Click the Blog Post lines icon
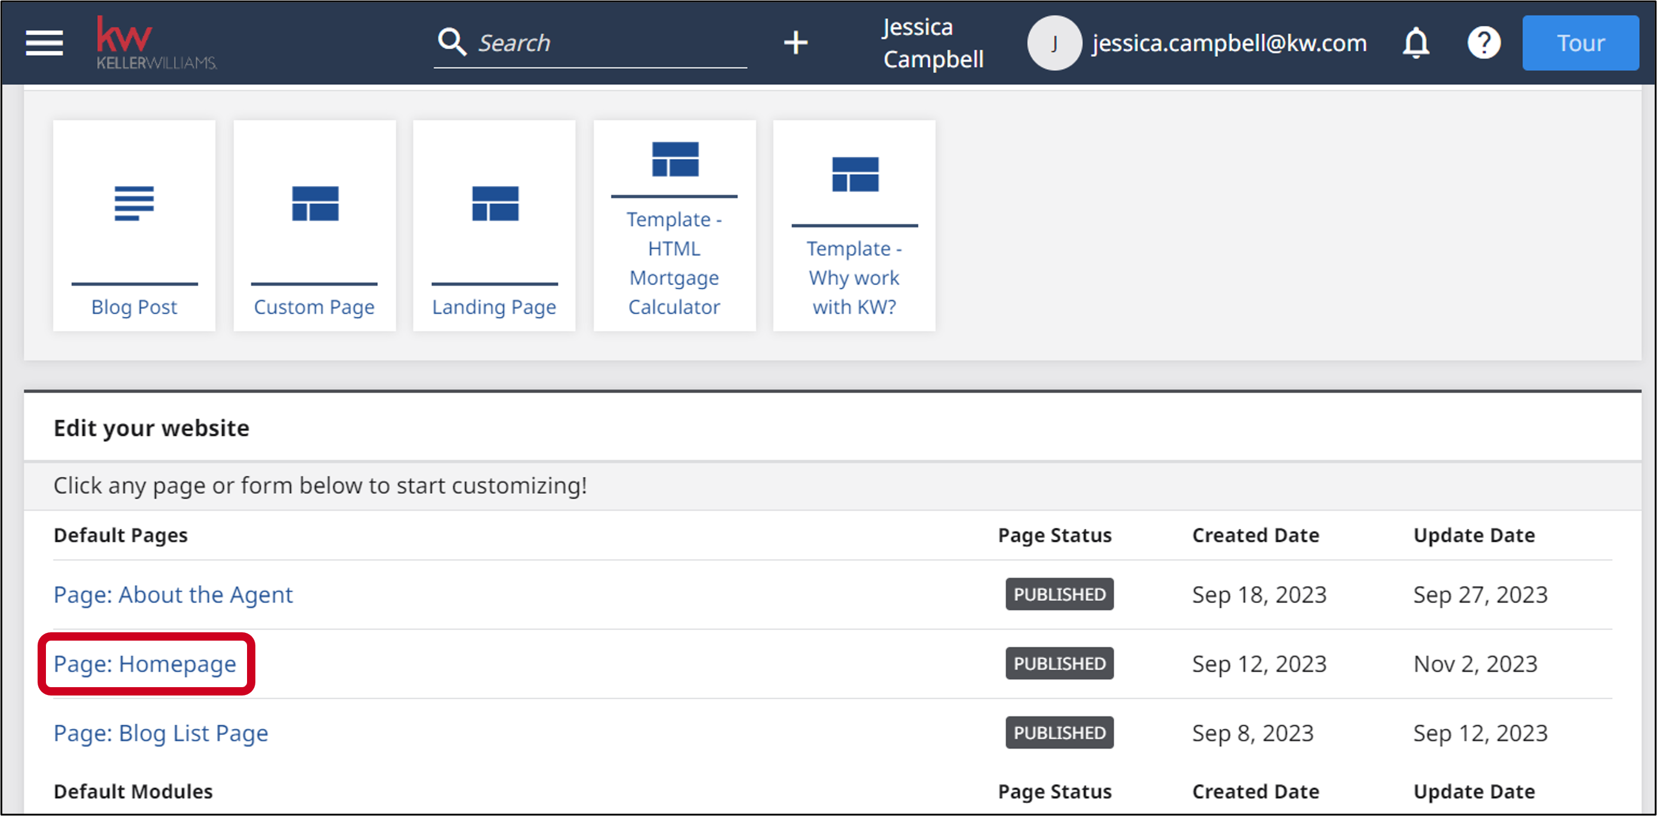1657x816 pixels. coord(134,203)
